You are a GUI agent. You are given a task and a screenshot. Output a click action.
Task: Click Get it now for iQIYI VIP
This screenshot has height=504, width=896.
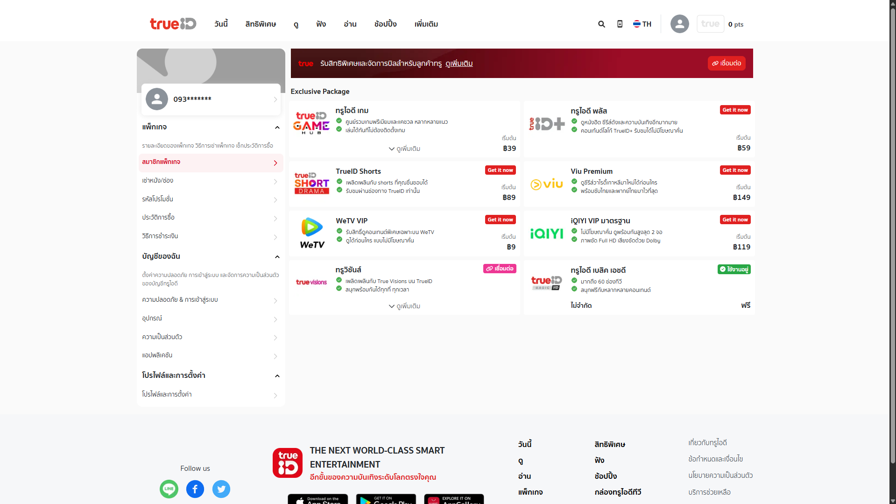pyautogui.click(x=735, y=220)
